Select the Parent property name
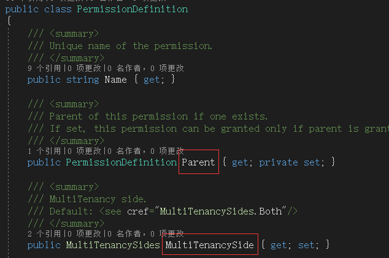 pos(198,162)
